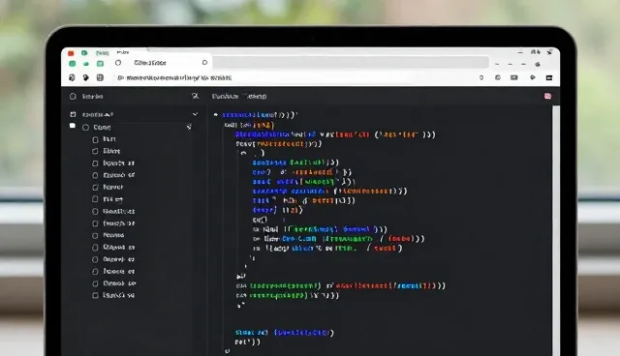This screenshot has height=356, width=620.
Task: Click the gear-like icon below the window controls
Action: (538, 64)
